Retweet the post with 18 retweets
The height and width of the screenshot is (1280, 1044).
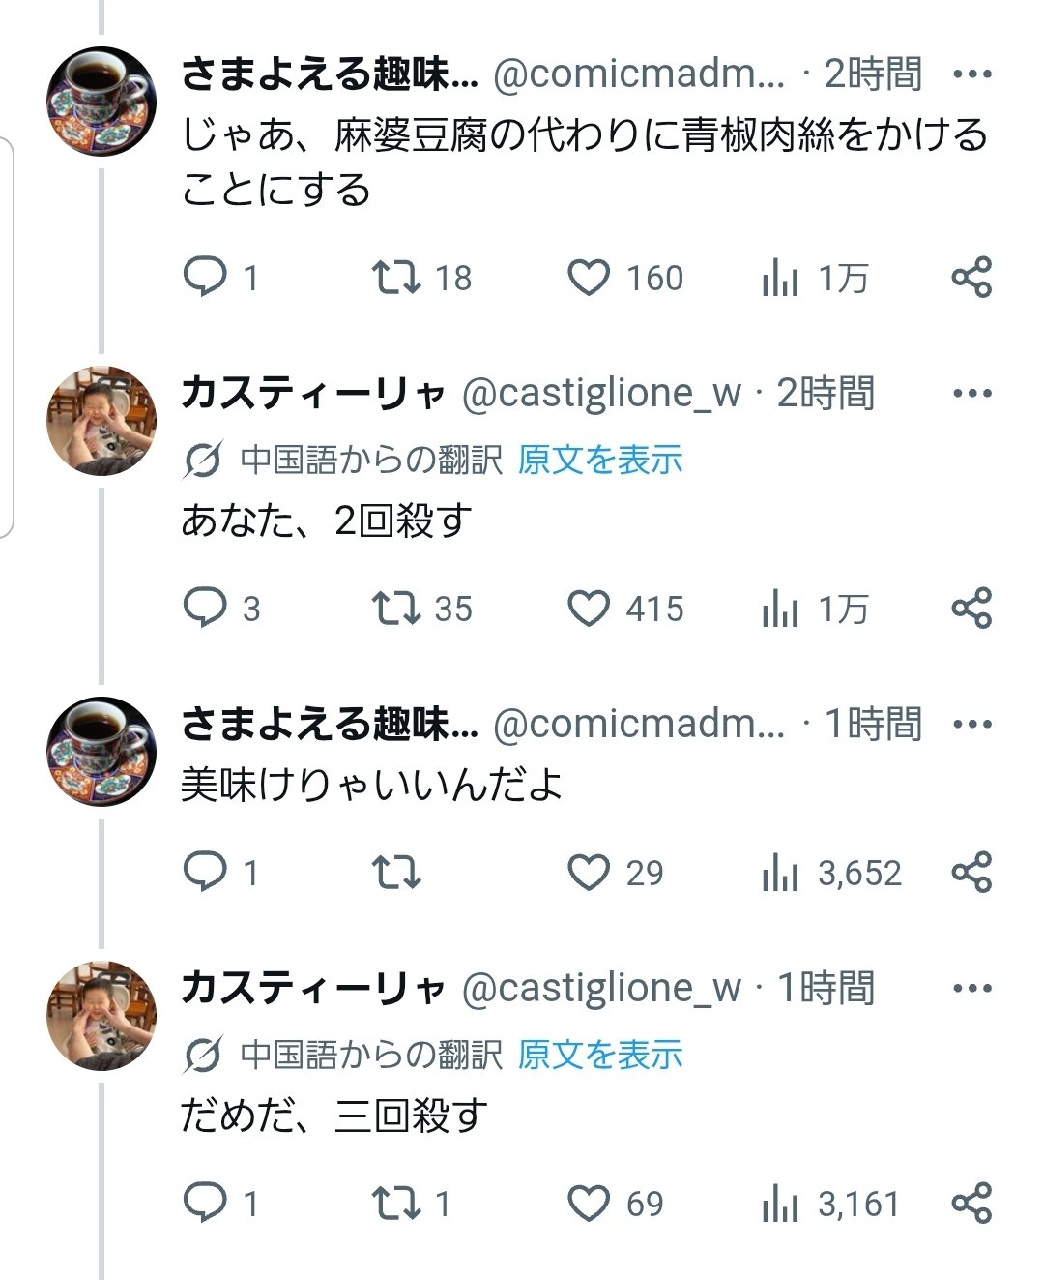[396, 279]
